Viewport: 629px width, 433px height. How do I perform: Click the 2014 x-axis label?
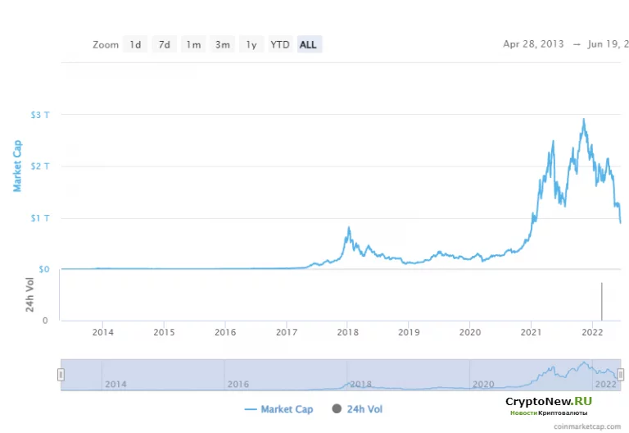[x=102, y=332]
